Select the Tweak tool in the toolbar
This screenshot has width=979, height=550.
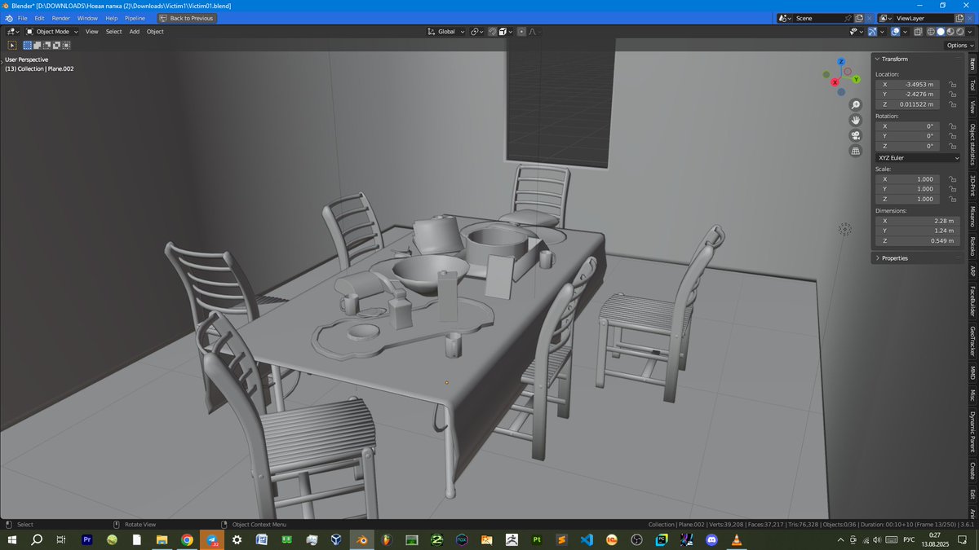click(x=11, y=46)
